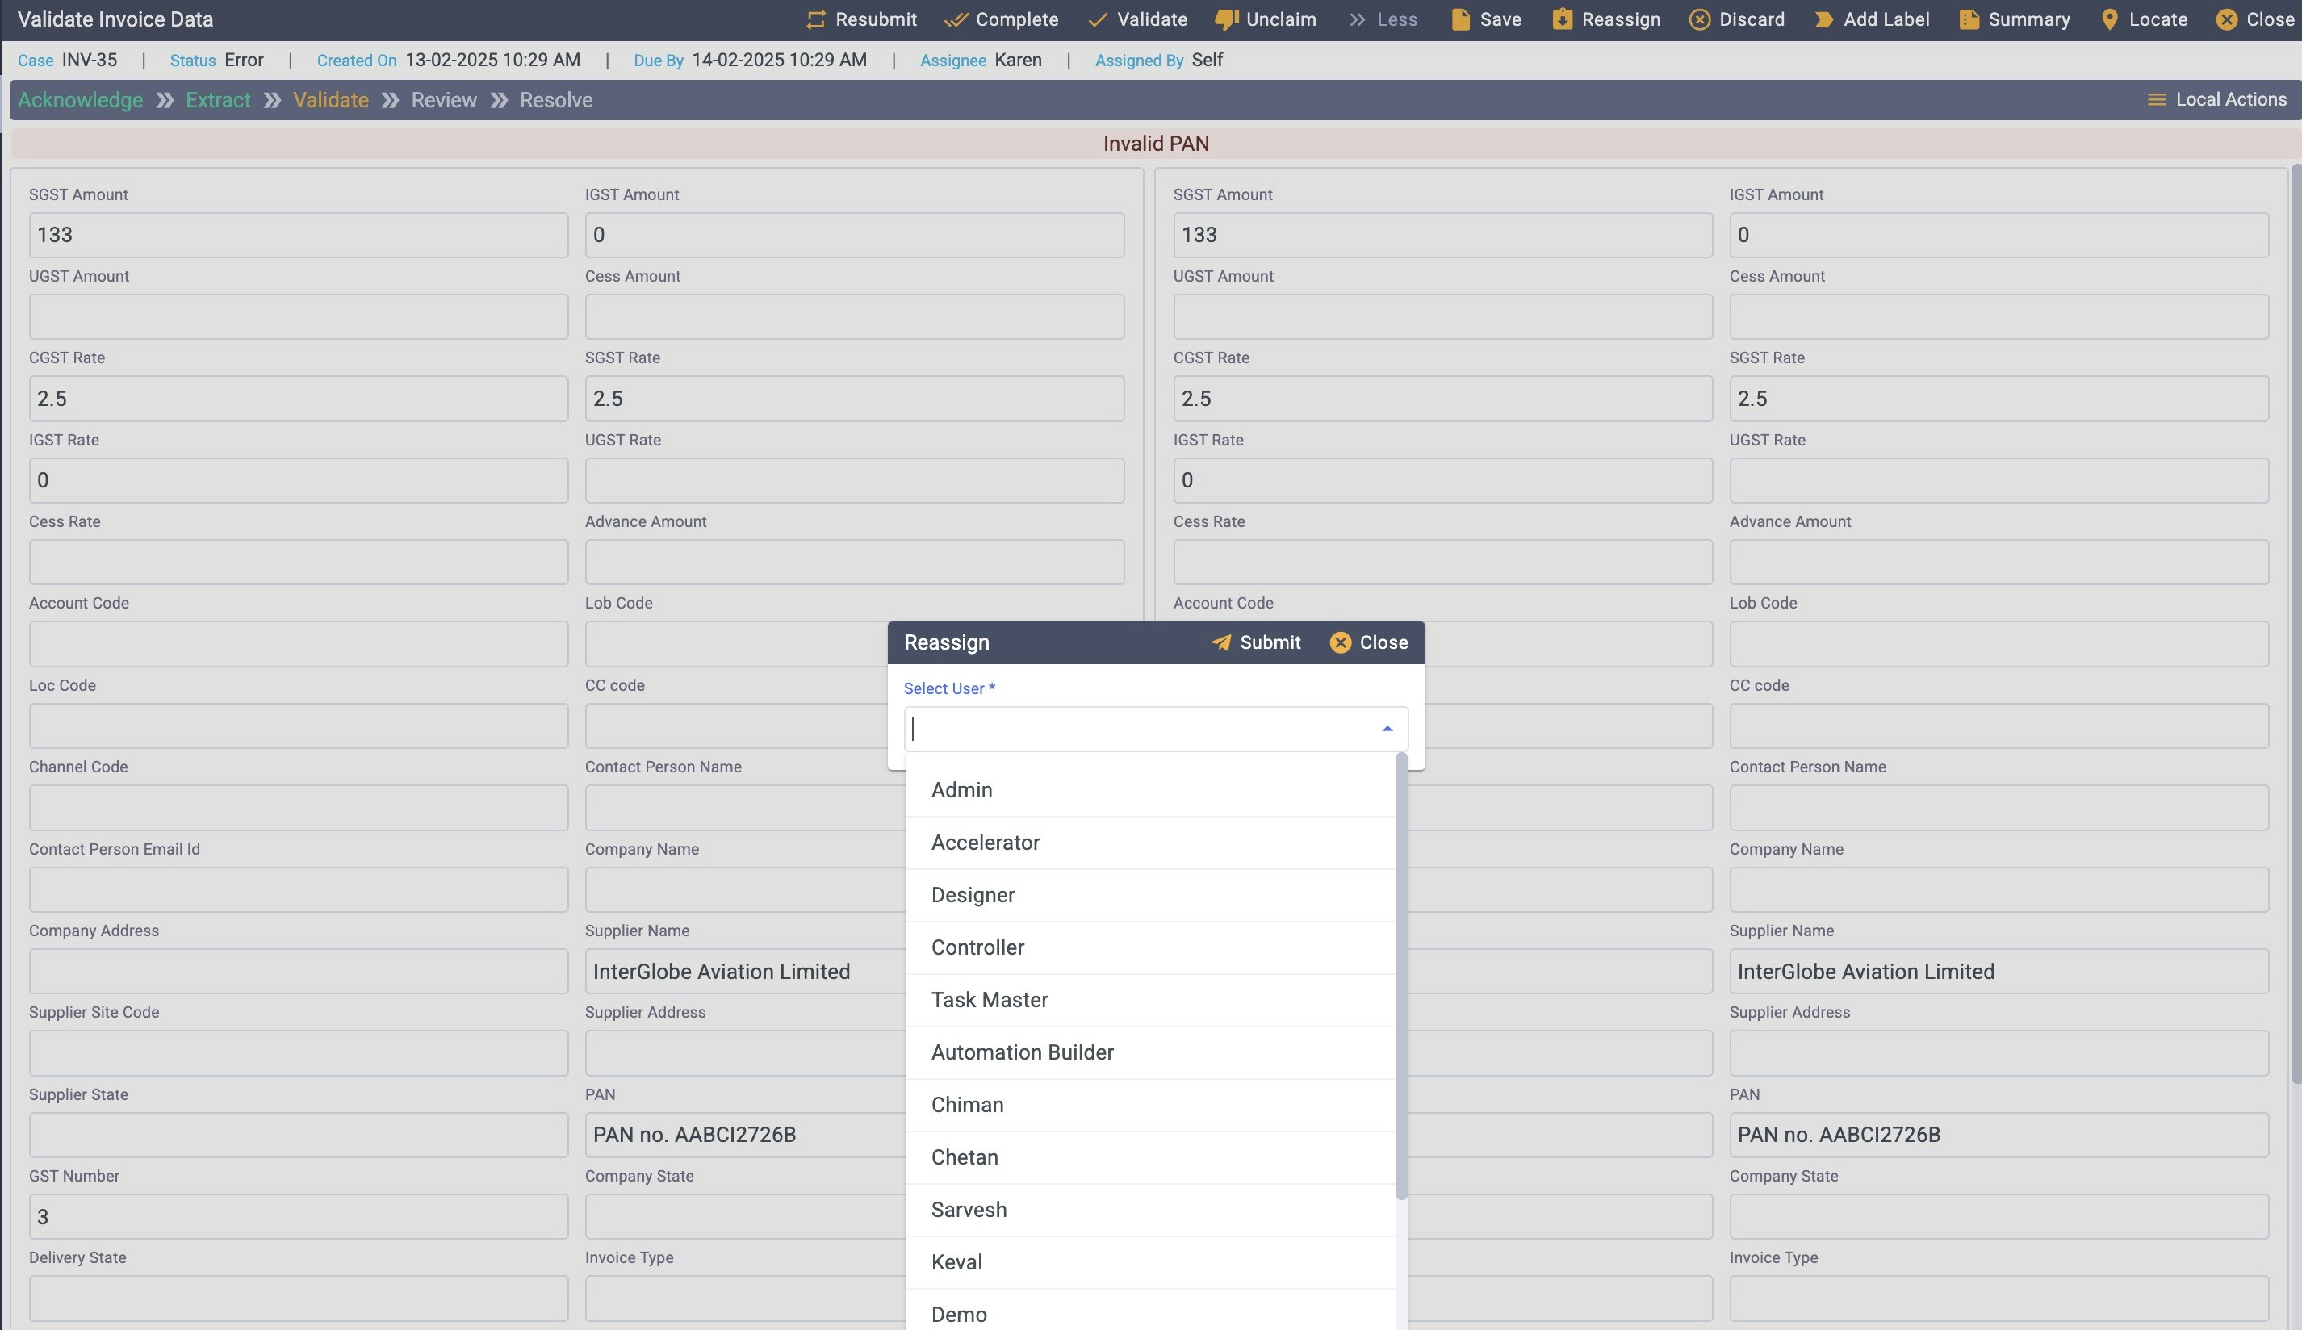Click the Reassign clipboard icon
This screenshot has height=1330, width=2302.
click(x=1562, y=19)
